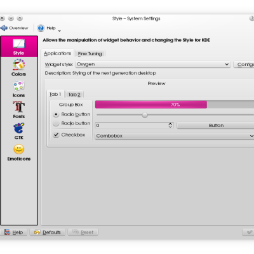Uncheck the Checkbox in Group Box

tap(56, 135)
